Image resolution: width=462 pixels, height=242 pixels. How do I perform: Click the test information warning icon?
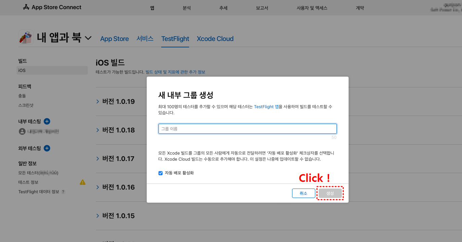coord(82,182)
